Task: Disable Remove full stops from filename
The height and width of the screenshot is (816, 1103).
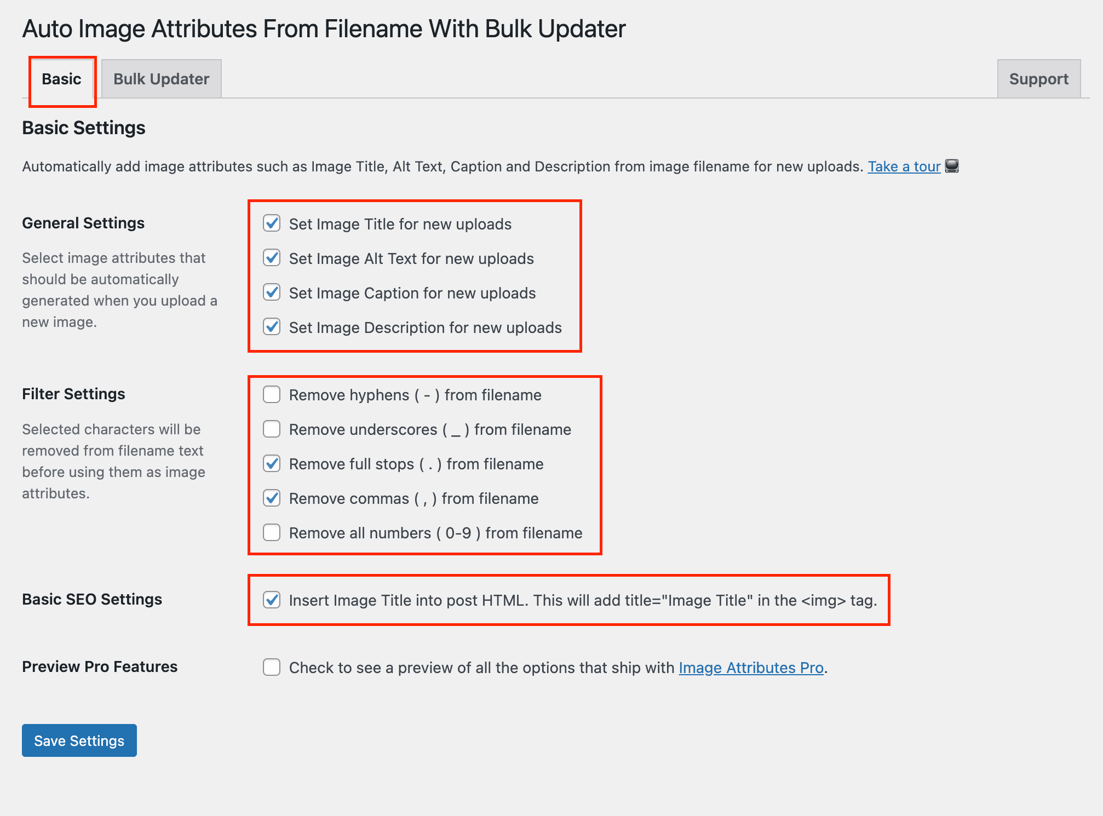Action: tap(272, 463)
